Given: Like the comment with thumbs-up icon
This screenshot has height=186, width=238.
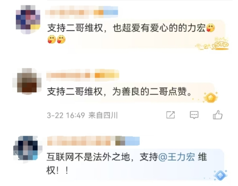Looking at the screenshot, I should click(218, 115).
